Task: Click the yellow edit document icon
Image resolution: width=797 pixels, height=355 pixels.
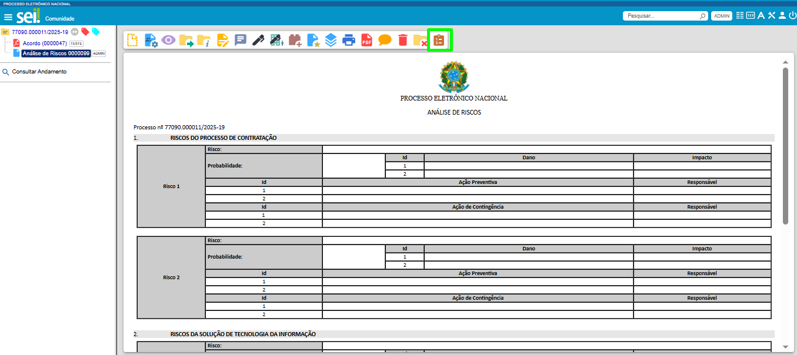Action: pos(222,40)
